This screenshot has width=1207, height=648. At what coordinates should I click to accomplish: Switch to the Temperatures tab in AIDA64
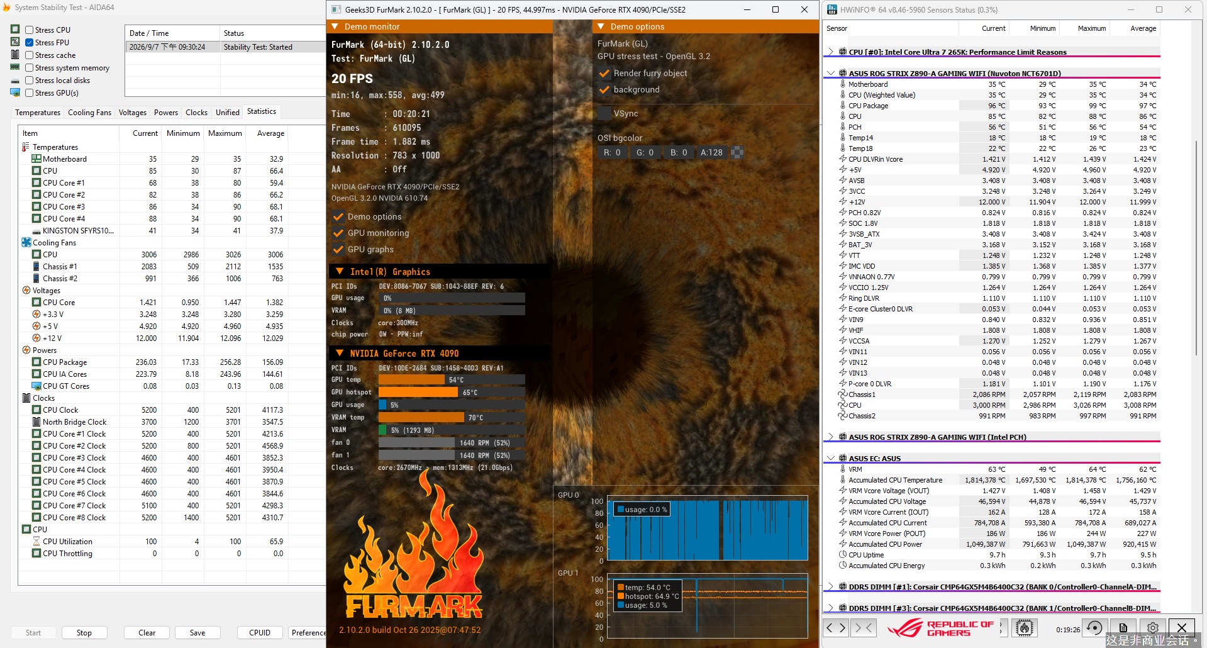[x=38, y=113]
